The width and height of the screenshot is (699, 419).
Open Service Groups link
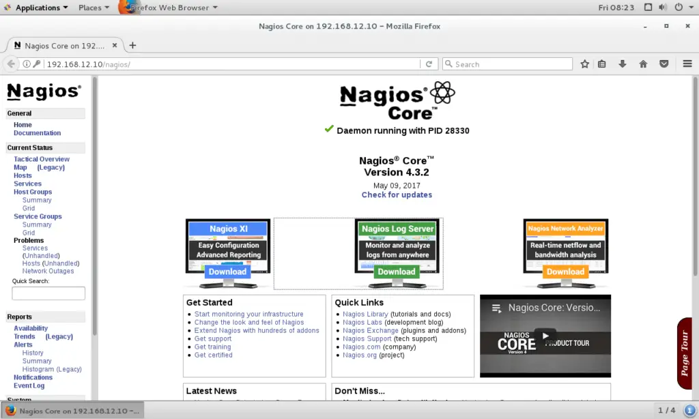click(38, 216)
